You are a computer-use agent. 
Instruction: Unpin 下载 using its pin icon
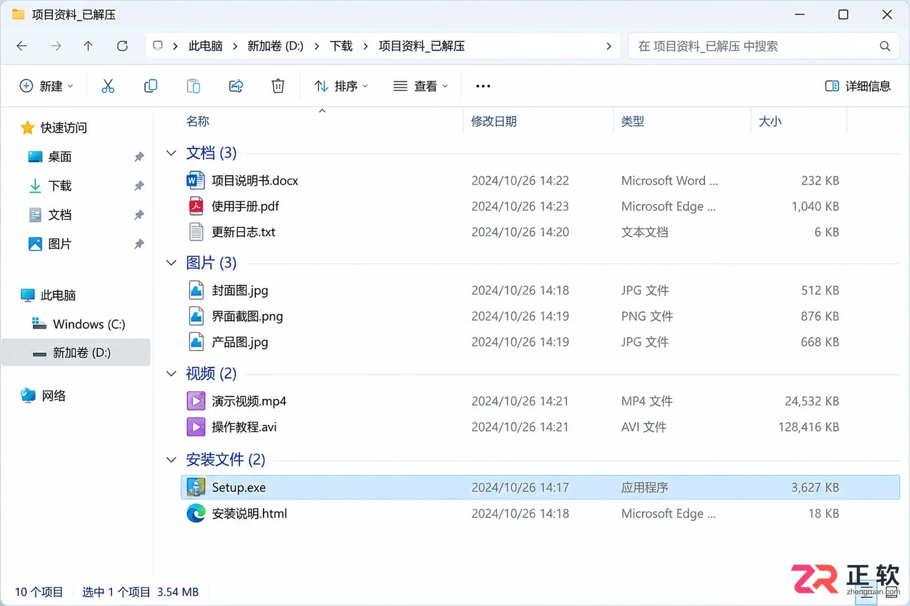139,186
